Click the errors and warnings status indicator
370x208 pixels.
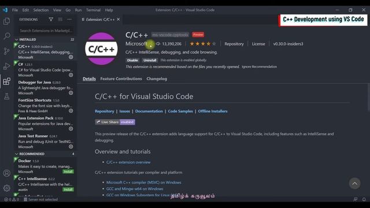click(12, 199)
